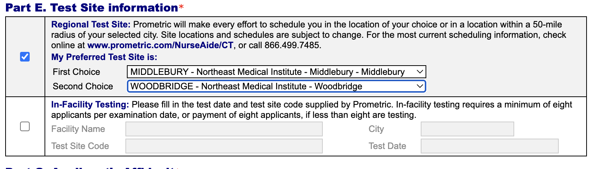604x169 pixels.
Task: Click the In-Facility Testing bold label
Action: 90,105
